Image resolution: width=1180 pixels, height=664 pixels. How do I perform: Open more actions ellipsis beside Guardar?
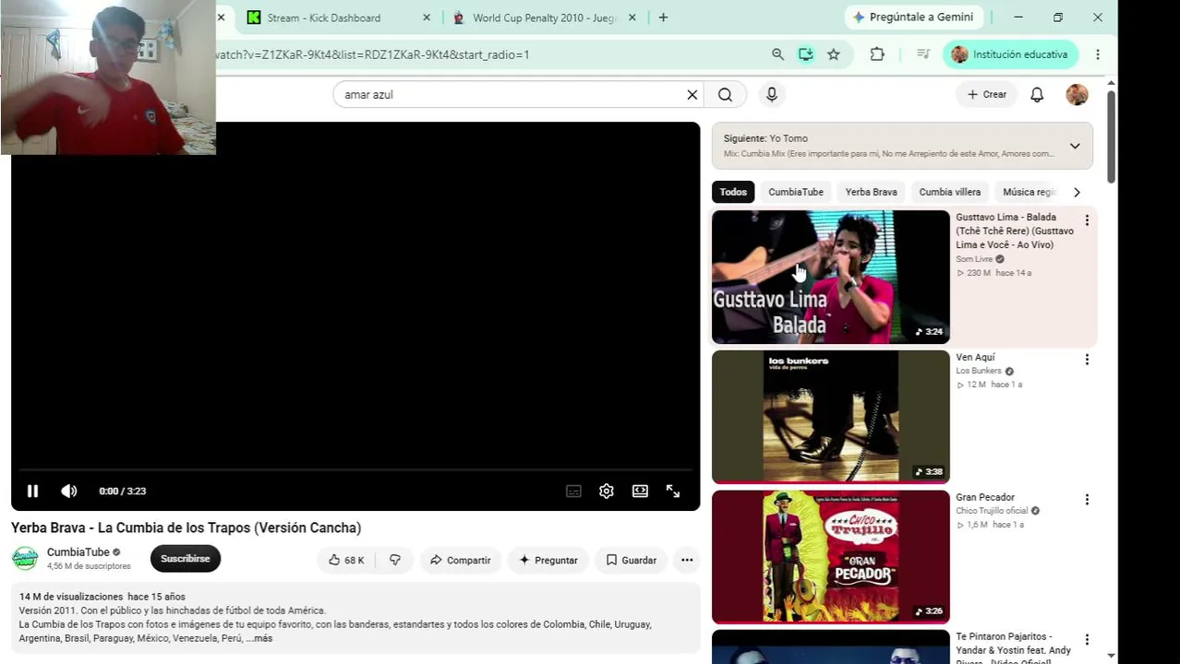click(687, 560)
